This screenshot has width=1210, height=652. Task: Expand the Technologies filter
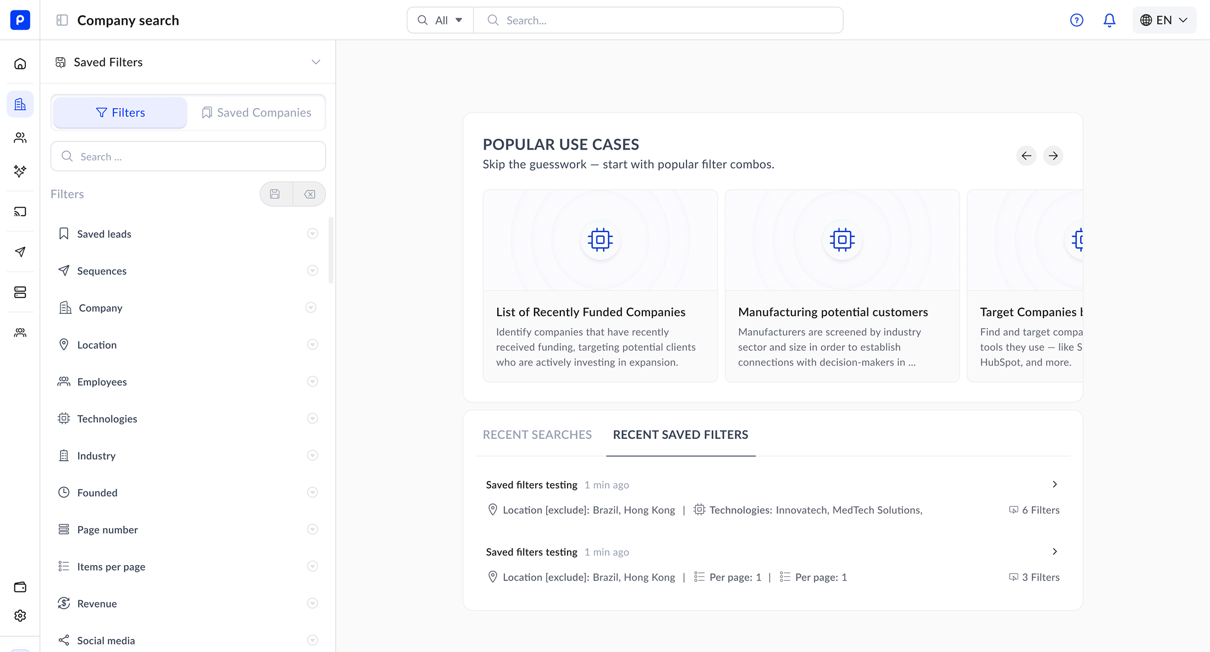[312, 418]
